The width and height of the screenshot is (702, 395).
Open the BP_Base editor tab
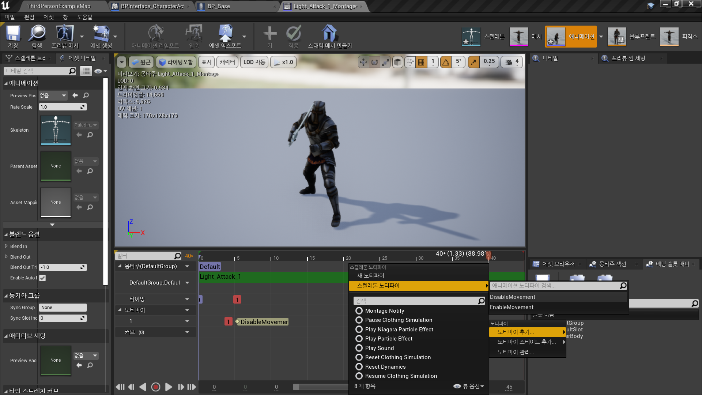(x=219, y=6)
